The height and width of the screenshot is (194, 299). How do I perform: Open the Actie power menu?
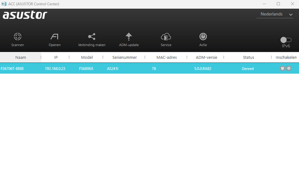click(203, 40)
